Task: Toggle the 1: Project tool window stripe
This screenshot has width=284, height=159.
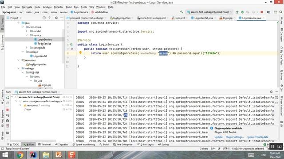Action: (2, 24)
